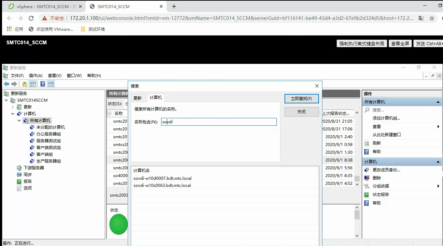Click the 立即查找(F) button
The image size is (443, 246).
pos(301,98)
